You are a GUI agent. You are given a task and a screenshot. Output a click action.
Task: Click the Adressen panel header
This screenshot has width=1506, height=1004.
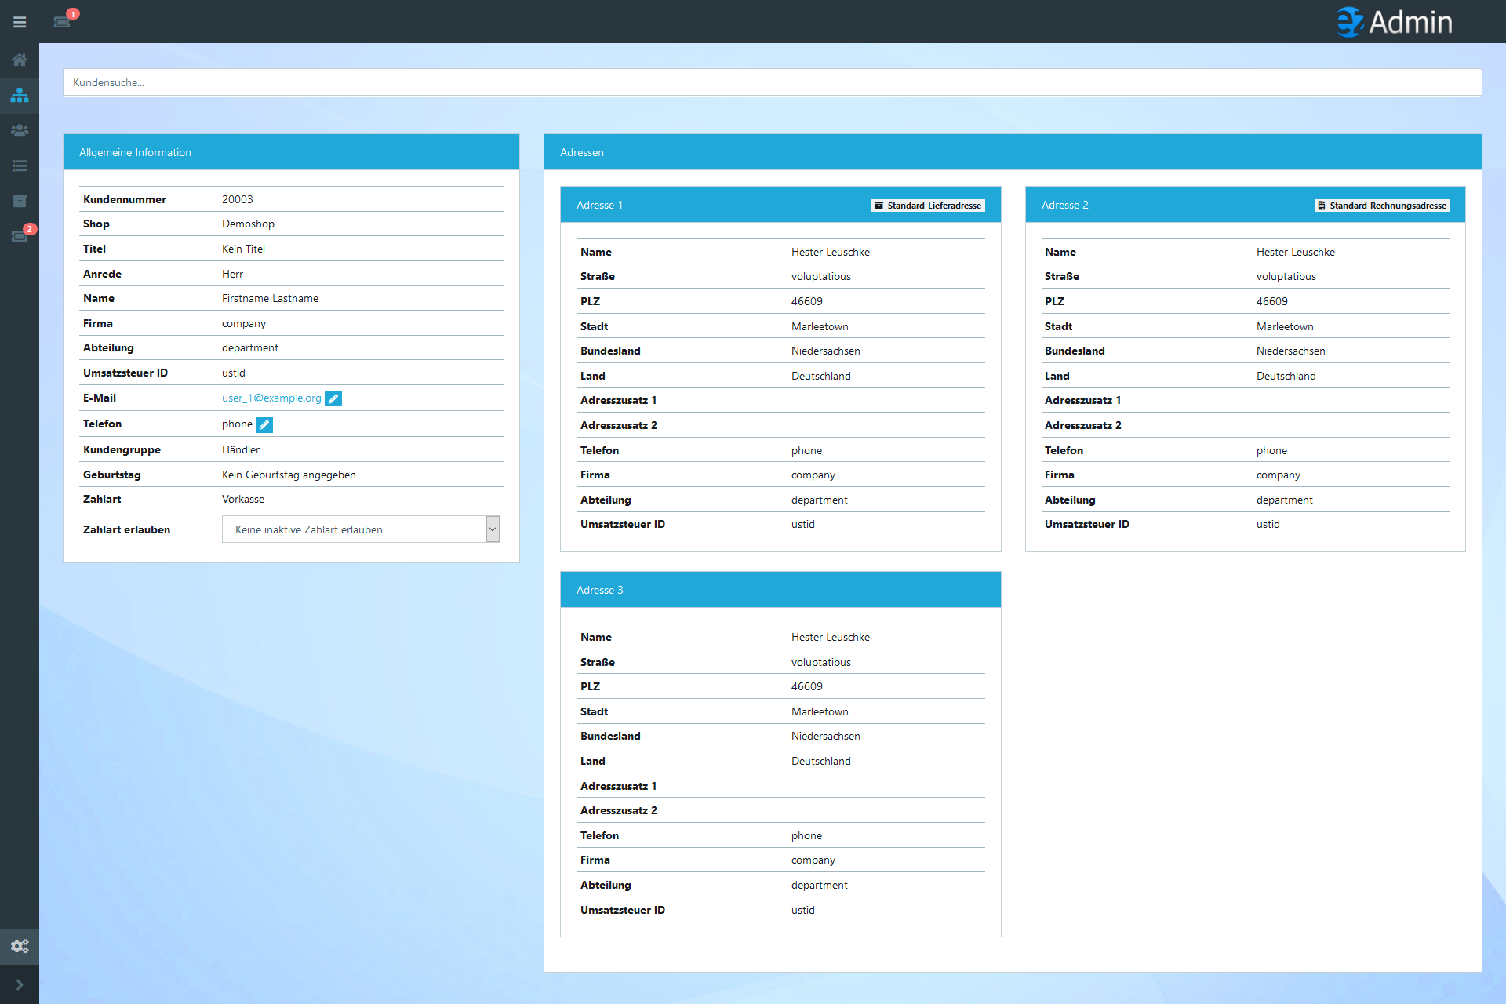point(1013,152)
